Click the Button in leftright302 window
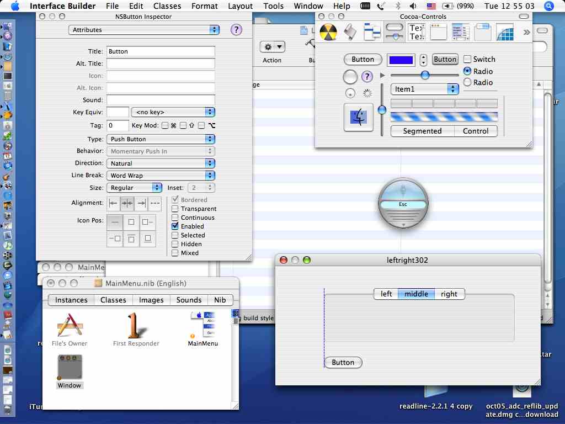This screenshot has width=565, height=424. [343, 362]
